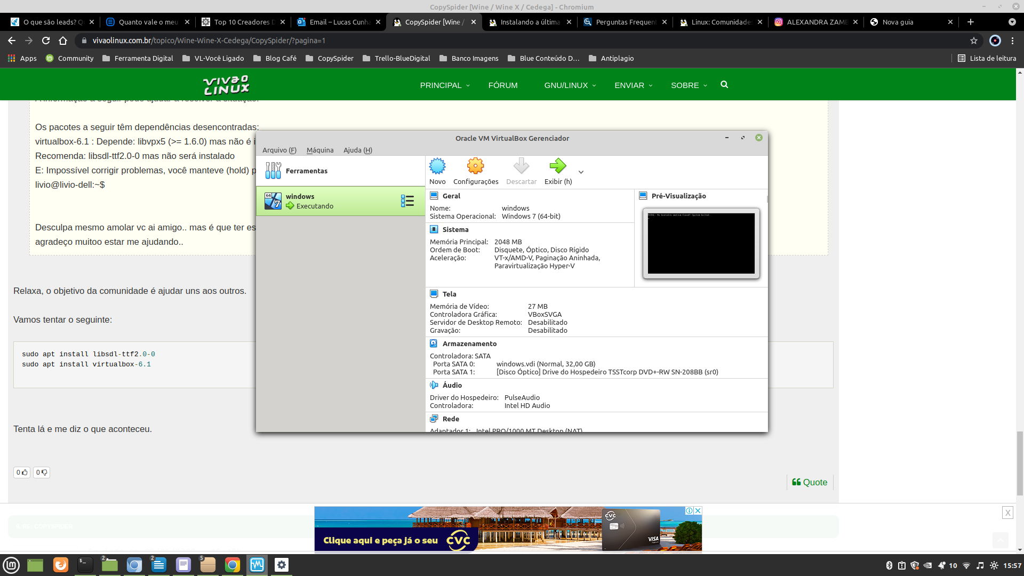Image resolution: width=1024 pixels, height=576 pixels.
Task: Open the CopySpider bookmark folder
Action: (330, 58)
